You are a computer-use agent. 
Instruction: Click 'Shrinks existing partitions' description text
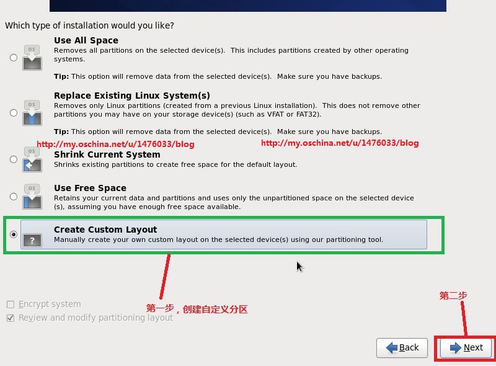pyautogui.click(x=175, y=164)
